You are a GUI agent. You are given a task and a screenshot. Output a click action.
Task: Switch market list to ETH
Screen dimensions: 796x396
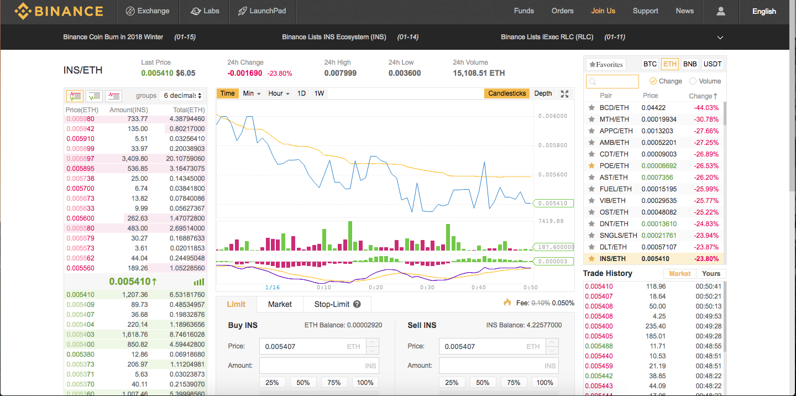point(670,64)
